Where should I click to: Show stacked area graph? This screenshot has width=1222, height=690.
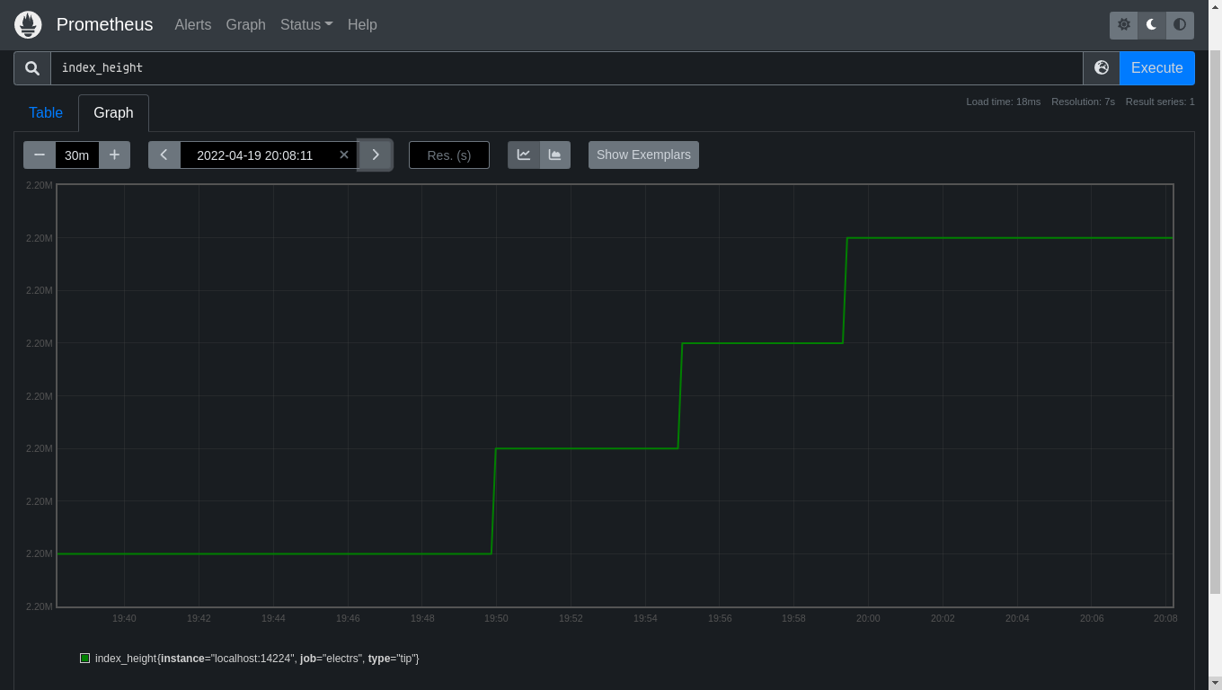(x=555, y=155)
